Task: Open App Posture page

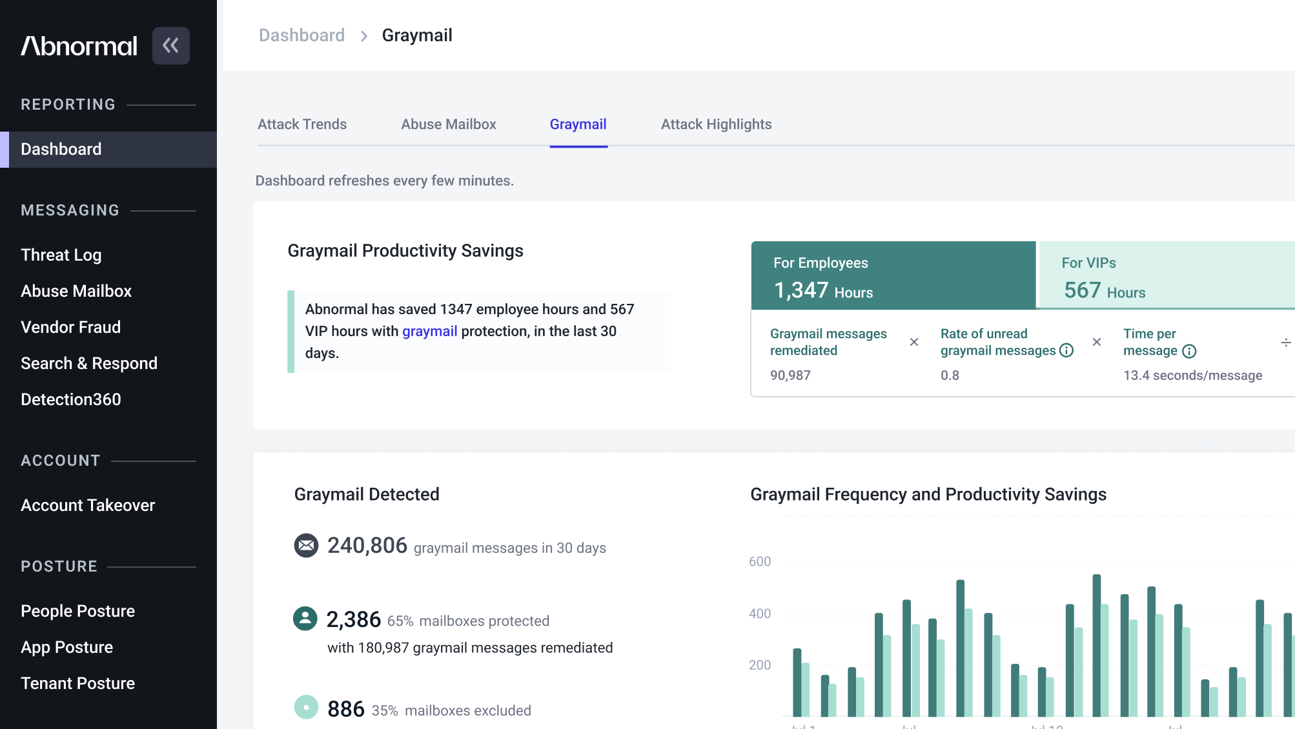Action: 67,647
